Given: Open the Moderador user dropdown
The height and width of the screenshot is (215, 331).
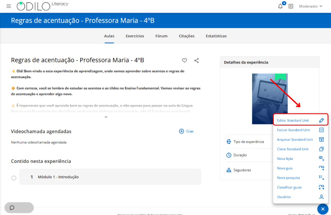Looking at the screenshot, I should (x=311, y=6).
